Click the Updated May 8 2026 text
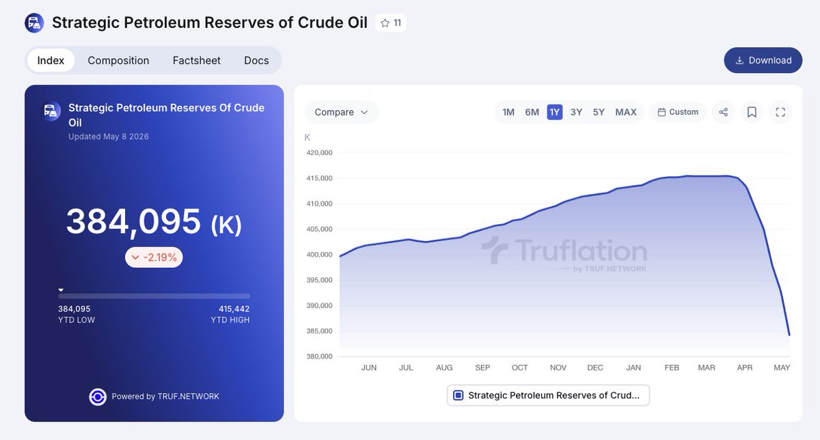 109,137
